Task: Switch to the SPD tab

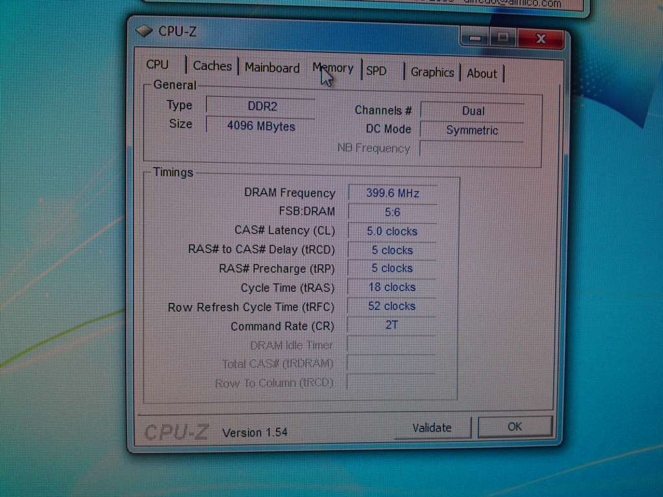Action: (376, 71)
